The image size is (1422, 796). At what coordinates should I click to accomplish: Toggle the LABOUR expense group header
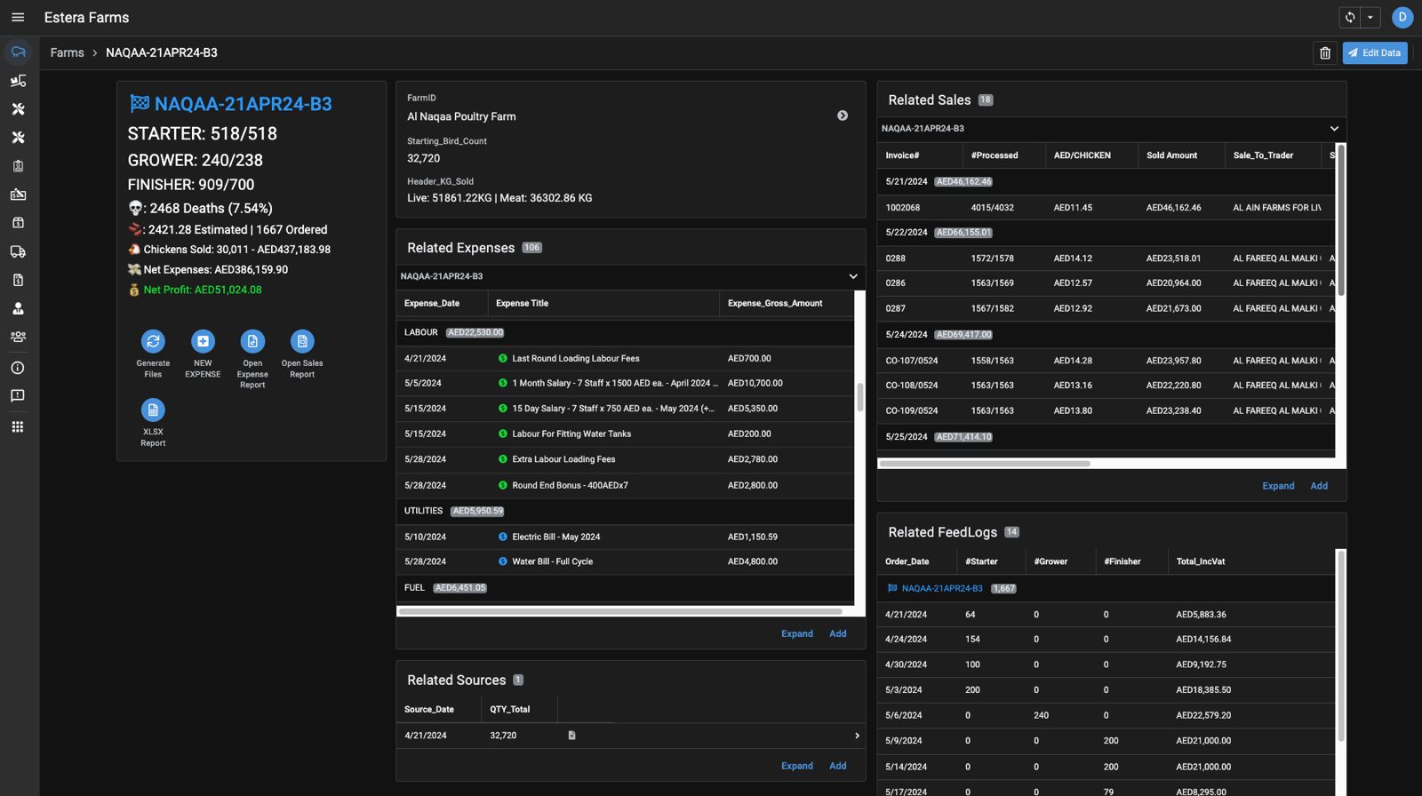tap(625, 332)
